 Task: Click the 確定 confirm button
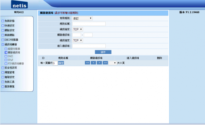point(61,63)
